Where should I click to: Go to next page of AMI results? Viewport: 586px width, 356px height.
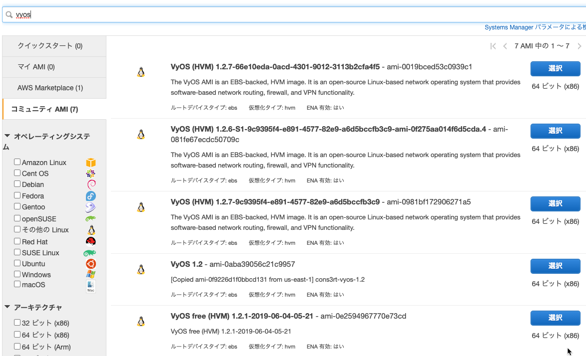coord(580,46)
